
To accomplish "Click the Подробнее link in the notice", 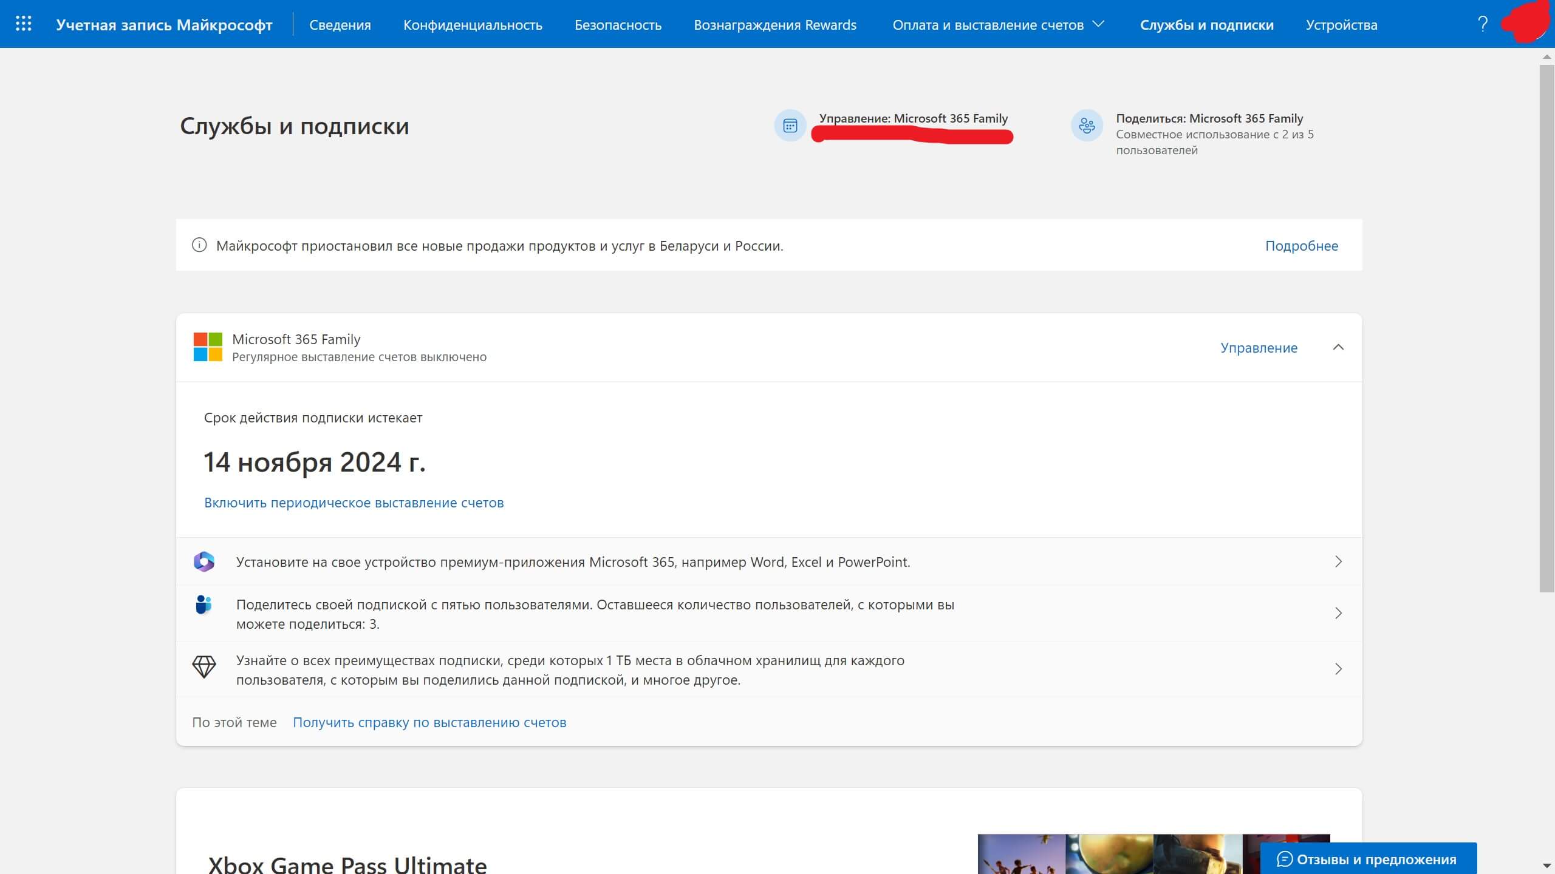I will coord(1301,245).
